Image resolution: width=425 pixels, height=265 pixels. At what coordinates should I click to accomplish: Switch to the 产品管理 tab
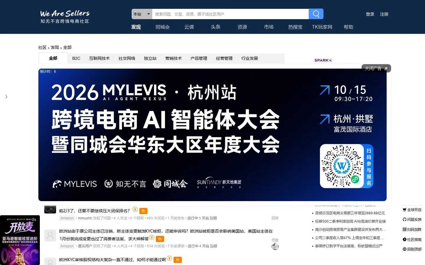[x=199, y=58]
